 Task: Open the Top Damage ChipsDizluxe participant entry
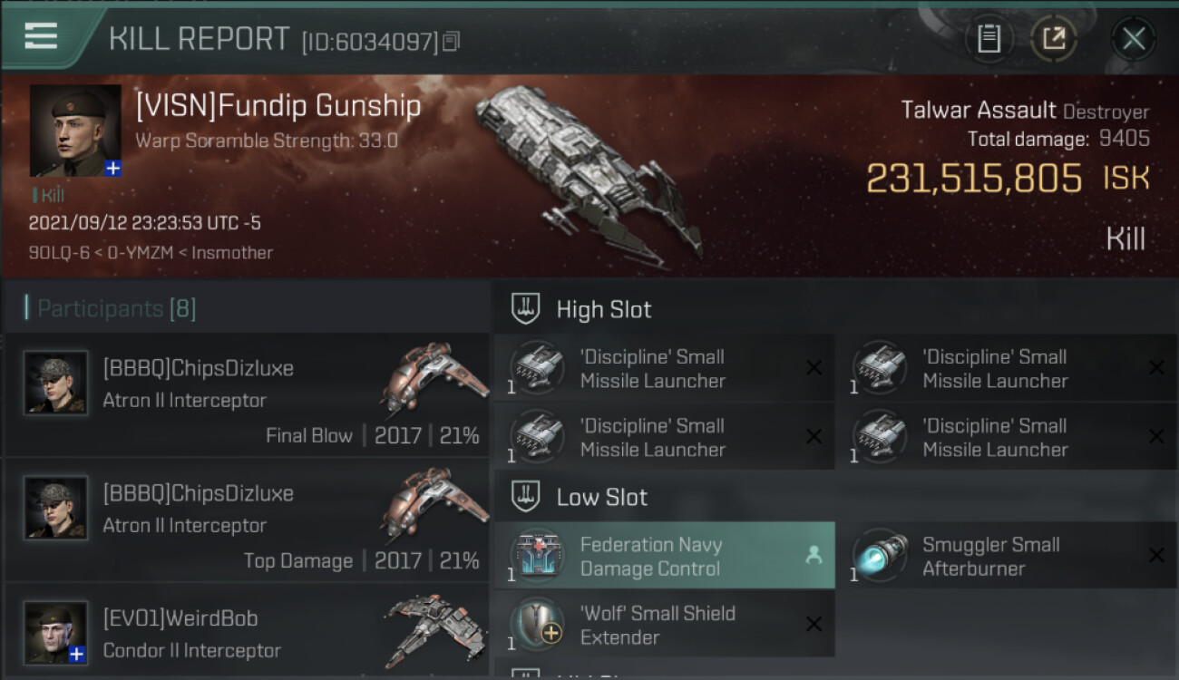[x=247, y=520]
